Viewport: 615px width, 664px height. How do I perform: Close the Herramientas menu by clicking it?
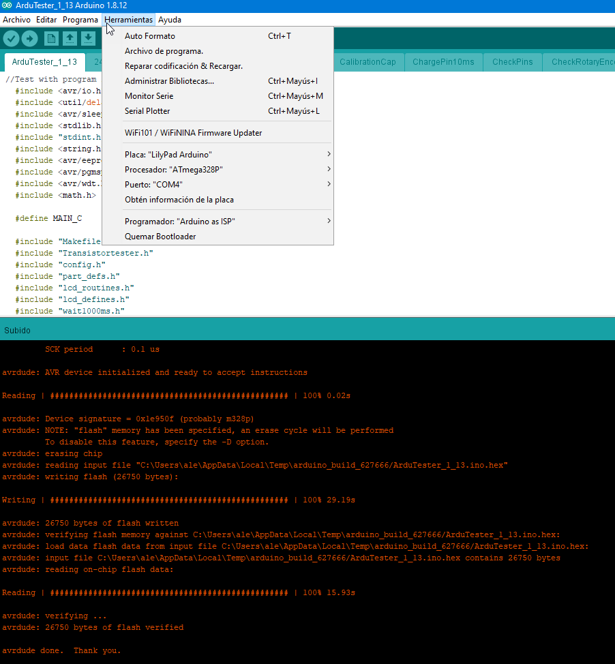point(128,20)
